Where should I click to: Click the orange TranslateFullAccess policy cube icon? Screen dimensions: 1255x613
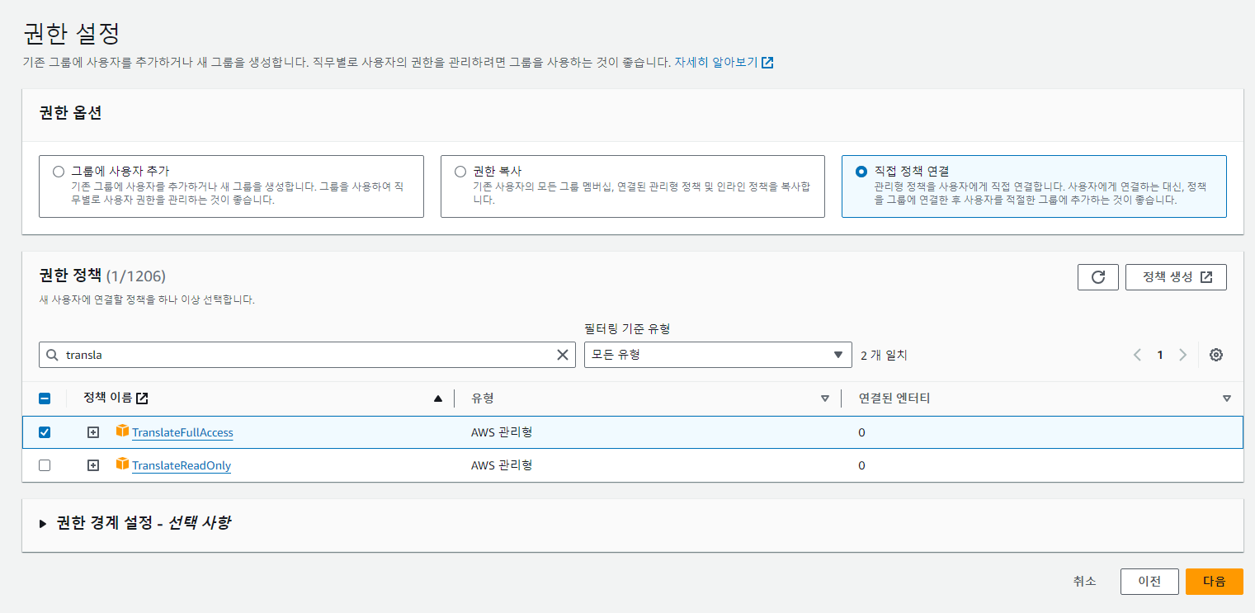(122, 431)
